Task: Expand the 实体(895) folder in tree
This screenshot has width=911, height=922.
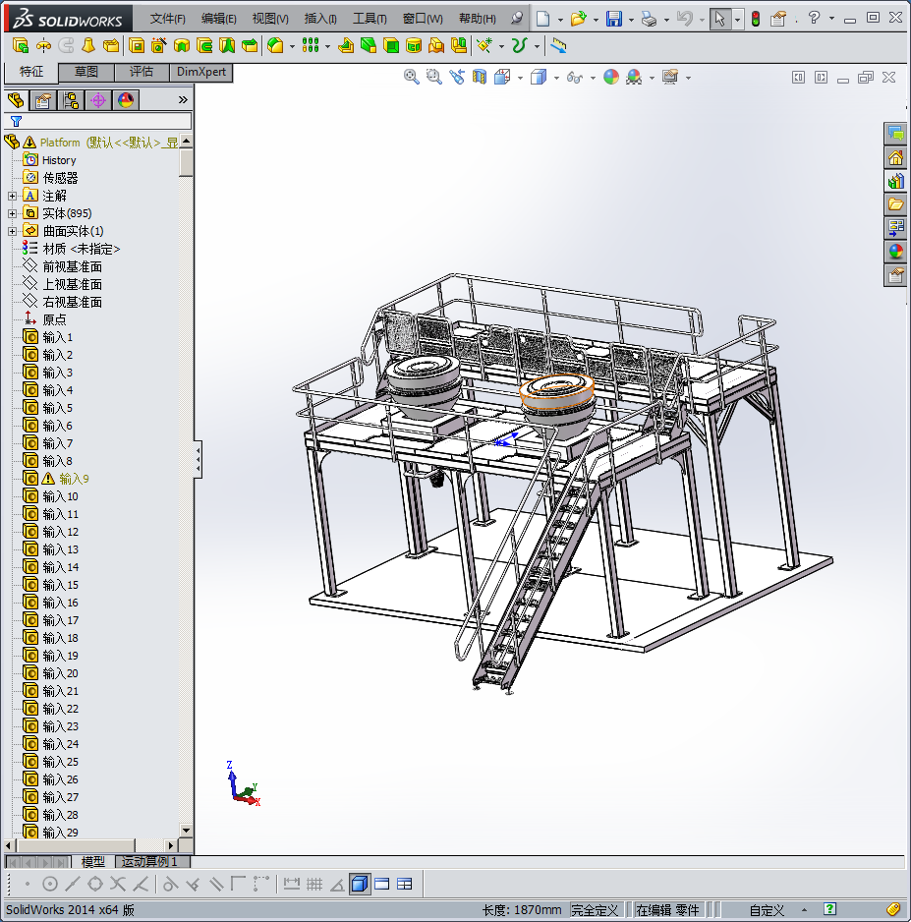Action: click(12, 213)
